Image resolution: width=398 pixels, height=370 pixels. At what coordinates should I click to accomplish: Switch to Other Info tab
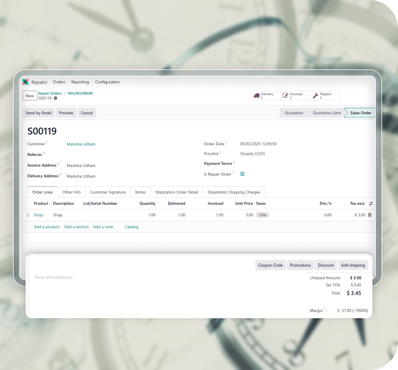point(72,192)
